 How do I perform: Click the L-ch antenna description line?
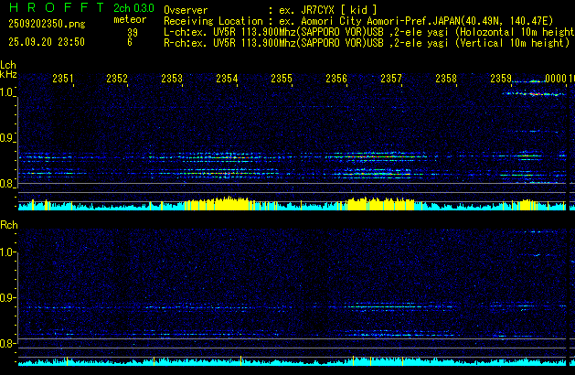[x=366, y=31]
